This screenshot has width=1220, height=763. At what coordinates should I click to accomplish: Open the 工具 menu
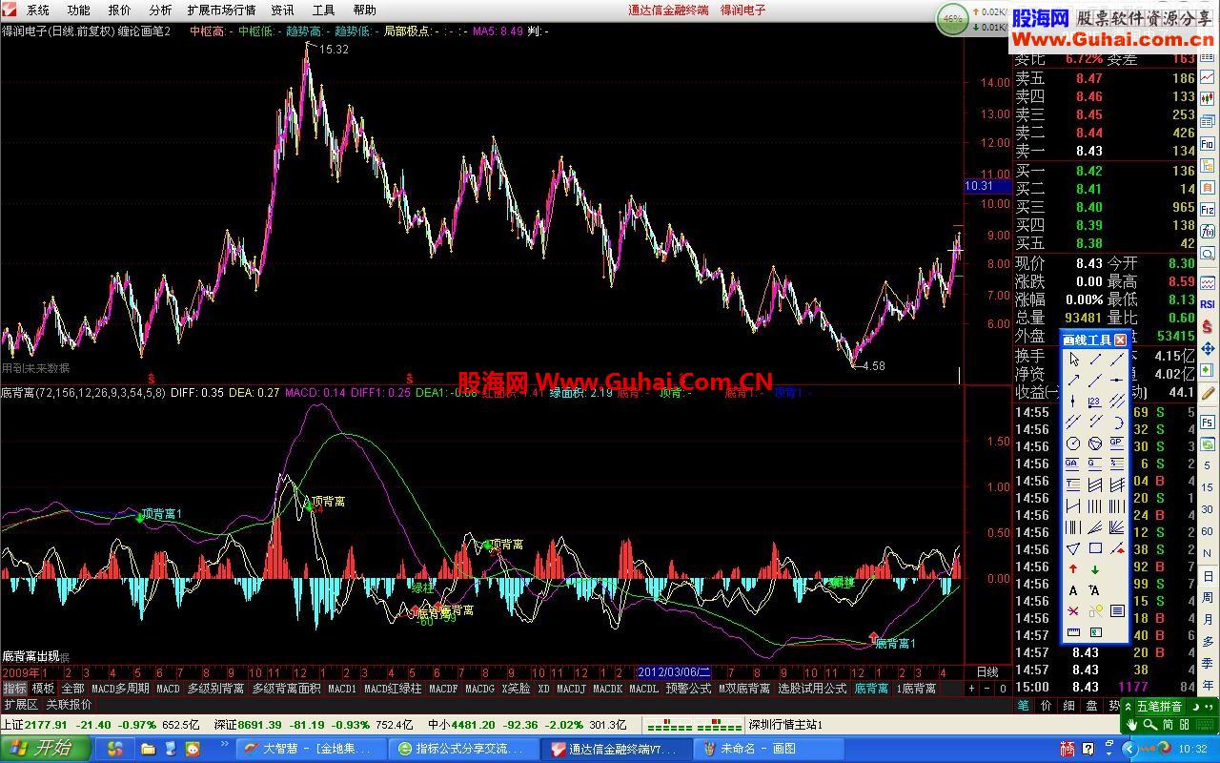click(x=324, y=10)
